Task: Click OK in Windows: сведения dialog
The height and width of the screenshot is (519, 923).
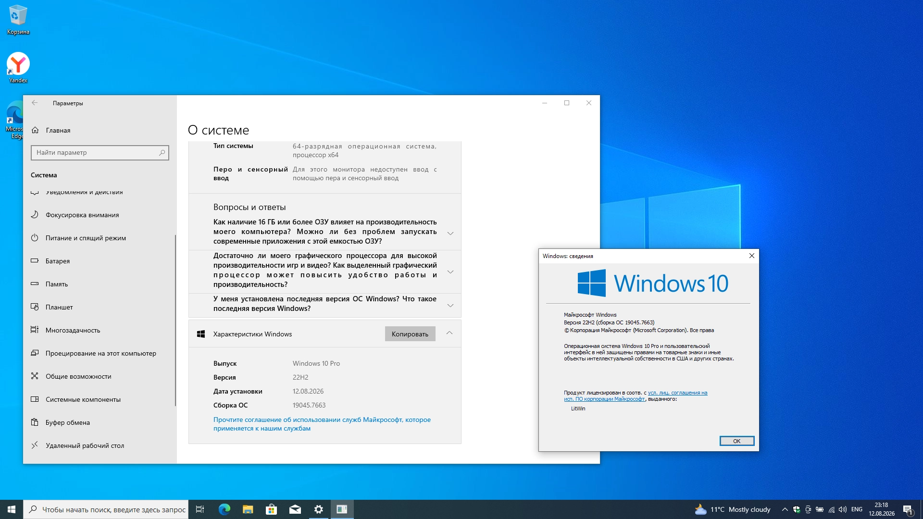Action: point(737,441)
